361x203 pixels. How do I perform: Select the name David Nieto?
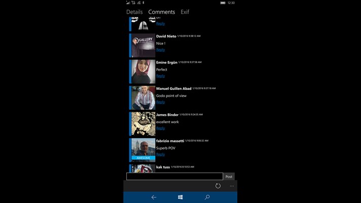point(166,36)
